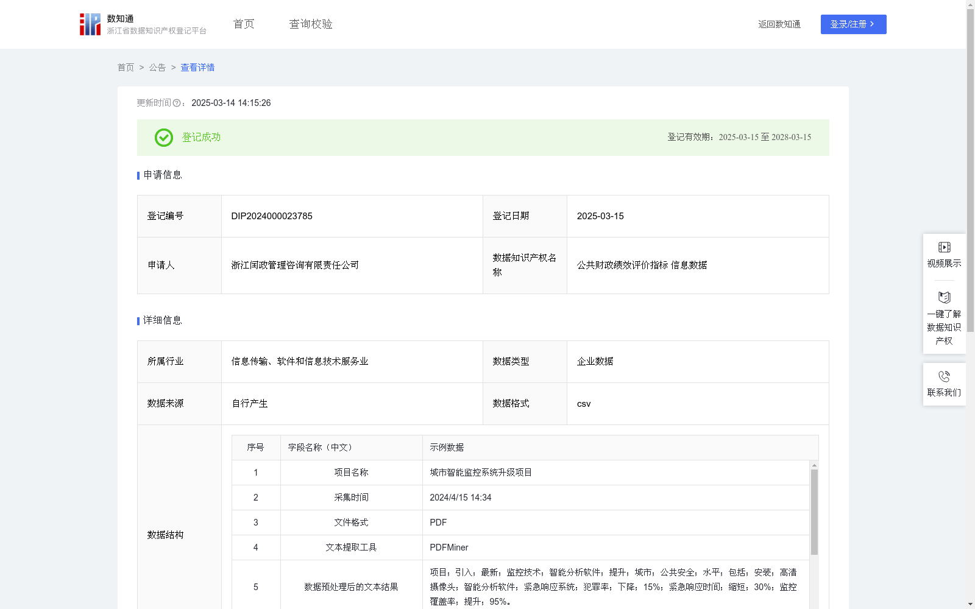Click the update time 2025-03-14 14:15:26
Screen dimensions: 975x609
coord(231,104)
